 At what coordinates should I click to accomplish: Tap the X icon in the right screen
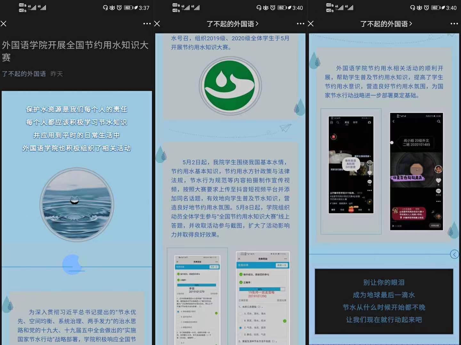coord(311,24)
